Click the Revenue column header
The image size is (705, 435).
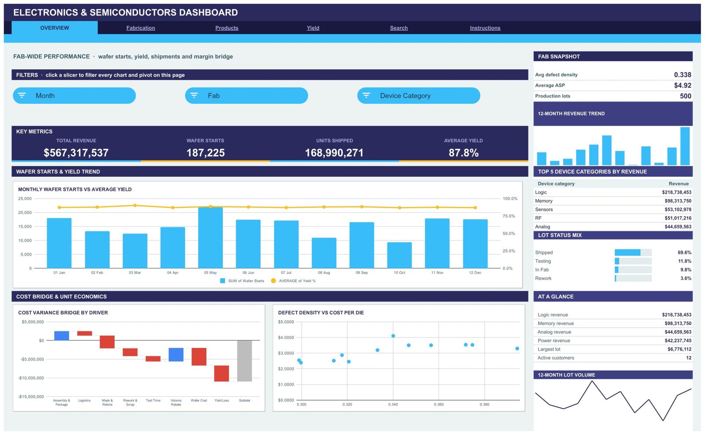click(x=679, y=184)
